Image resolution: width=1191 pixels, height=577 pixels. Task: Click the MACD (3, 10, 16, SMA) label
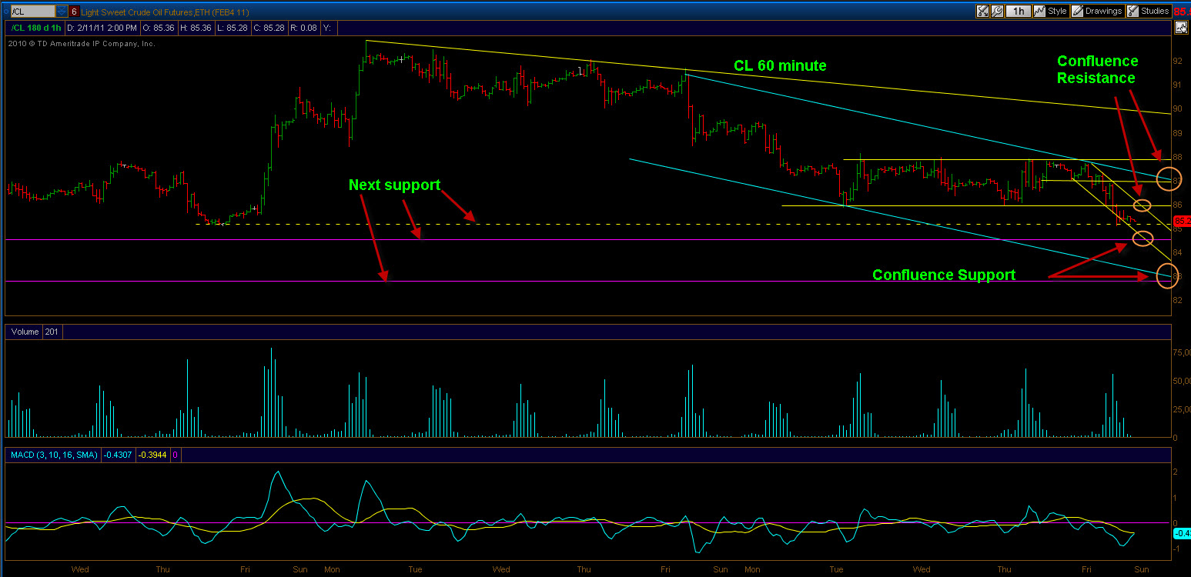(54, 455)
